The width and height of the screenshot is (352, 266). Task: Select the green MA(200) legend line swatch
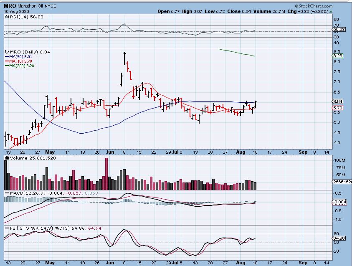[x=7, y=66]
